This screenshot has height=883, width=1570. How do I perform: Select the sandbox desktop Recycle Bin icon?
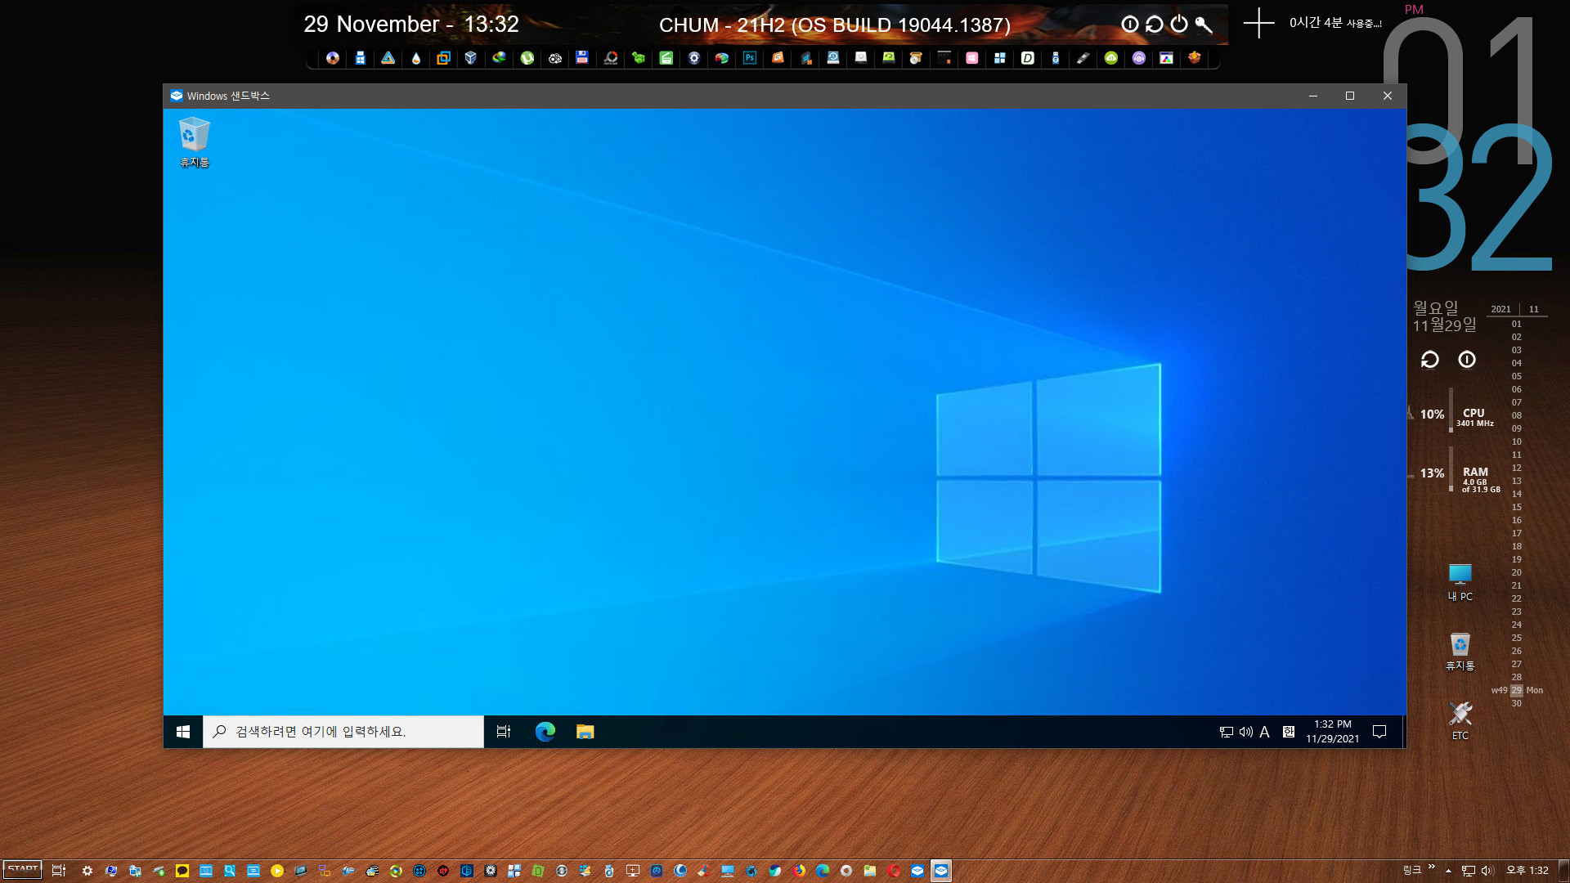[x=195, y=142]
